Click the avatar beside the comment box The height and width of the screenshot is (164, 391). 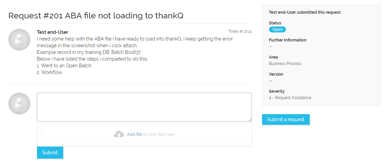pos(19,103)
